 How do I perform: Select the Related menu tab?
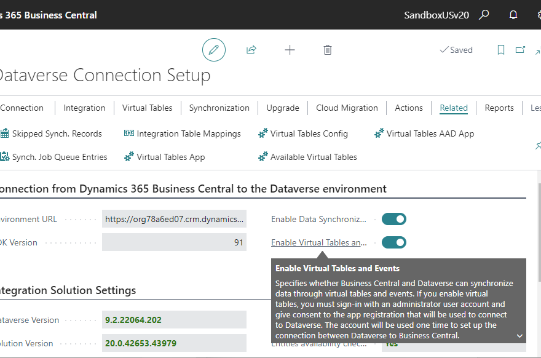click(x=454, y=108)
